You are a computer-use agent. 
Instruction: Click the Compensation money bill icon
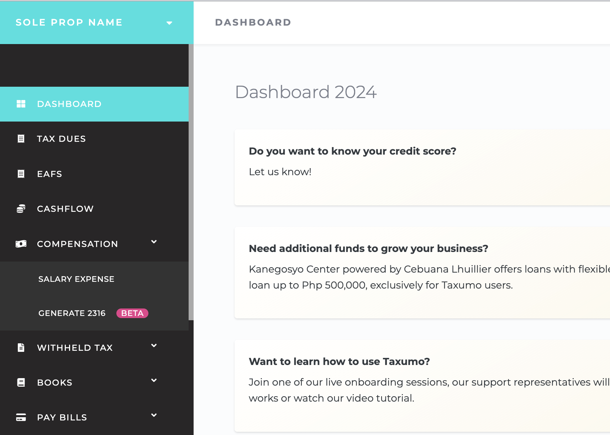(21, 244)
